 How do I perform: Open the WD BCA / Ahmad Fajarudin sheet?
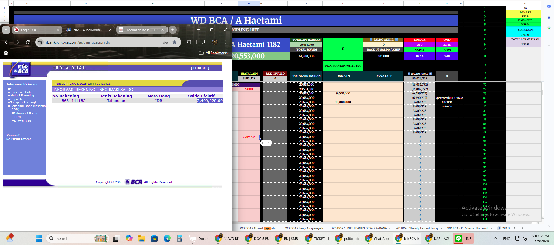point(258,228)
